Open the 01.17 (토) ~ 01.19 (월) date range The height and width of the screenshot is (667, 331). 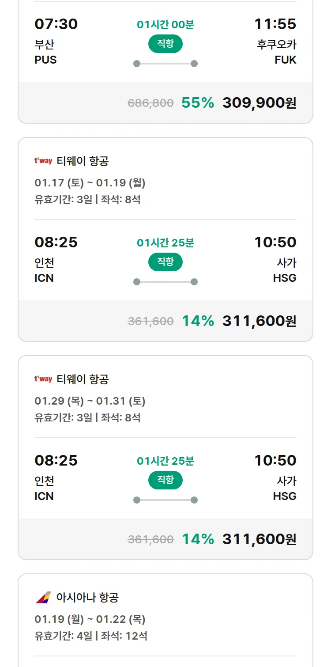[90, 182]
